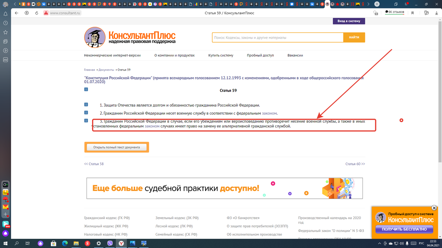Viewport: 442px width, 248px height.
Task: Click info icon next to Статья 59 heading
Action: [x=86, y=89]
